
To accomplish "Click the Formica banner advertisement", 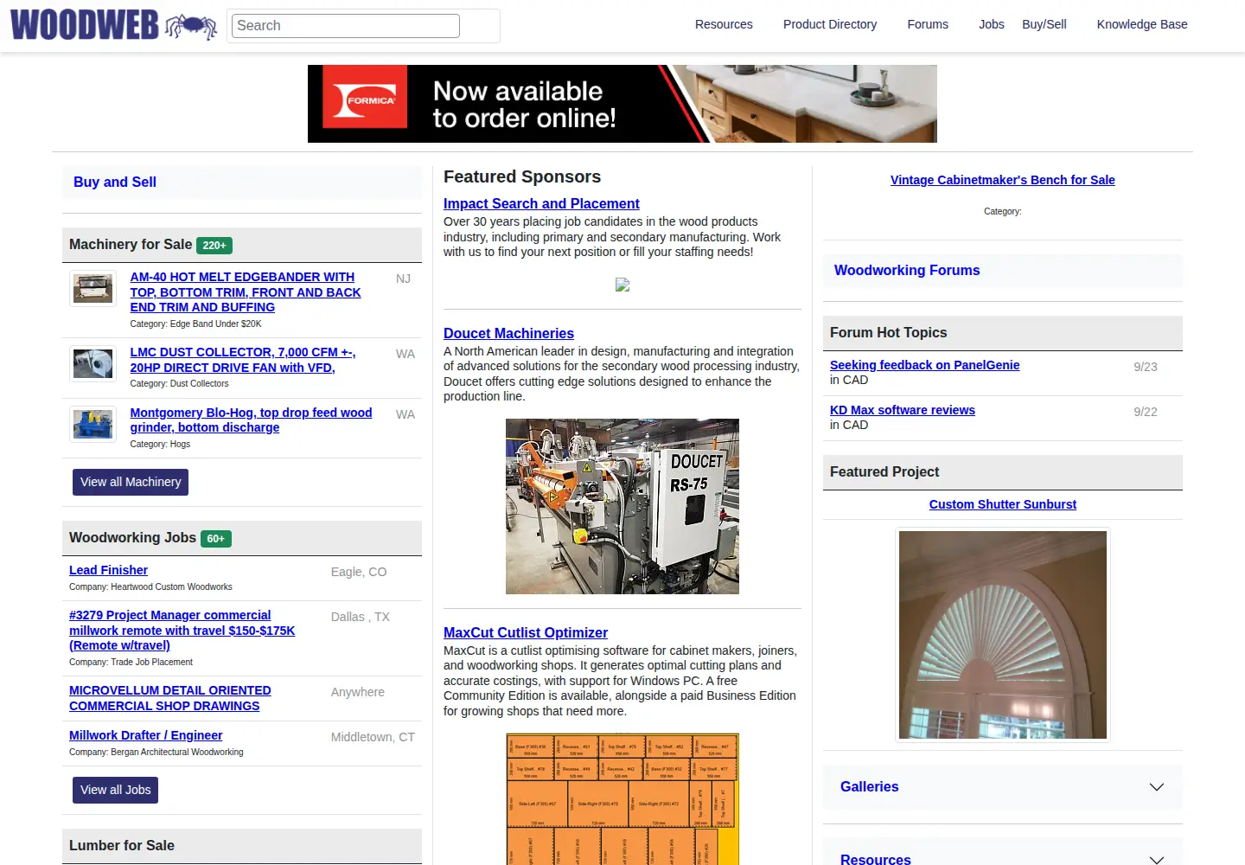I will [x=622, y=104].
